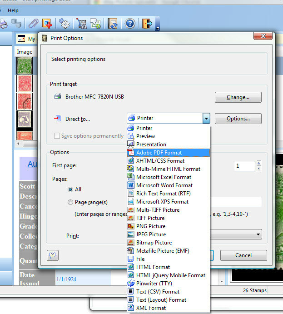Select the postmarked red stamp thumbnail
The width and height of the screenshot is (283, 314).
pos(25,101)
